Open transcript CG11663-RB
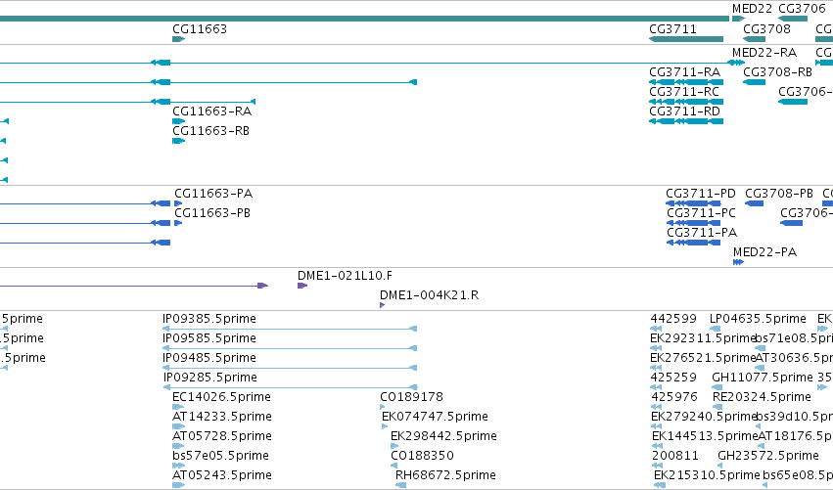Screen dimensions: 833x490 coord(210,131)
